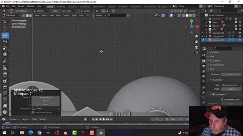Enable the Transparent Glass checkbox

222,100
